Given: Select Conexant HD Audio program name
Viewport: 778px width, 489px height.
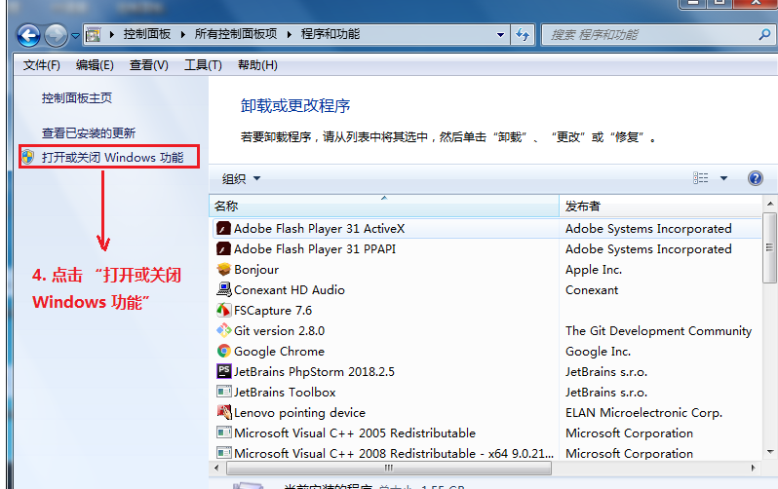Looking at the screenshot, I should click(290, 289).
